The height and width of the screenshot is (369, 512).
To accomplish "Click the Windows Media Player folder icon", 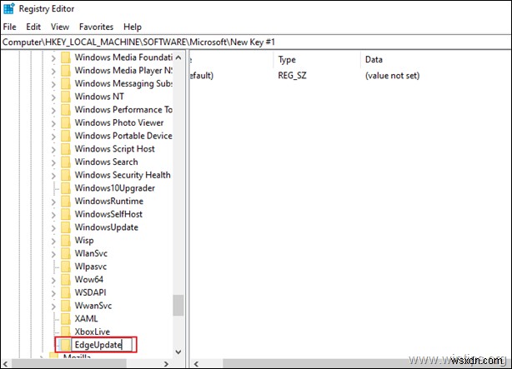I will pos(66,71).
